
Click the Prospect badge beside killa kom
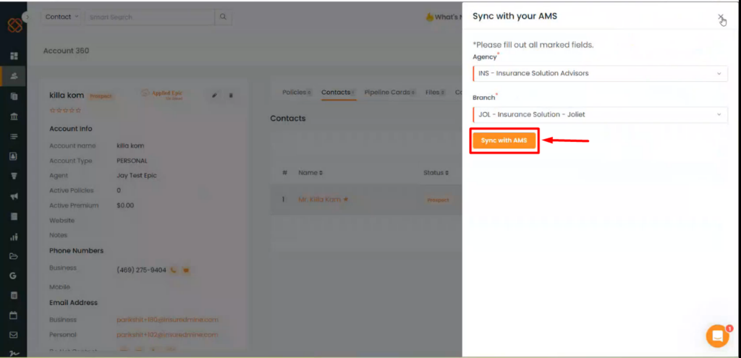pos(101,96)
